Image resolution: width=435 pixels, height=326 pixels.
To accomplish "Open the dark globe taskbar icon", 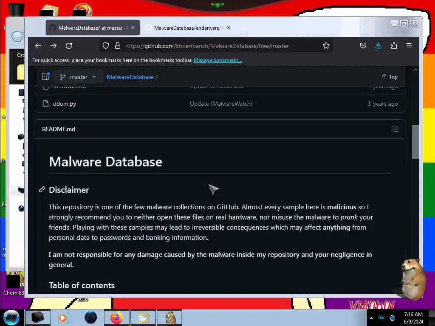I will tap(90, 318).
